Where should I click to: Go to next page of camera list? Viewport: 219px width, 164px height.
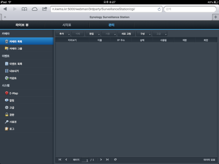coord(101,160)
